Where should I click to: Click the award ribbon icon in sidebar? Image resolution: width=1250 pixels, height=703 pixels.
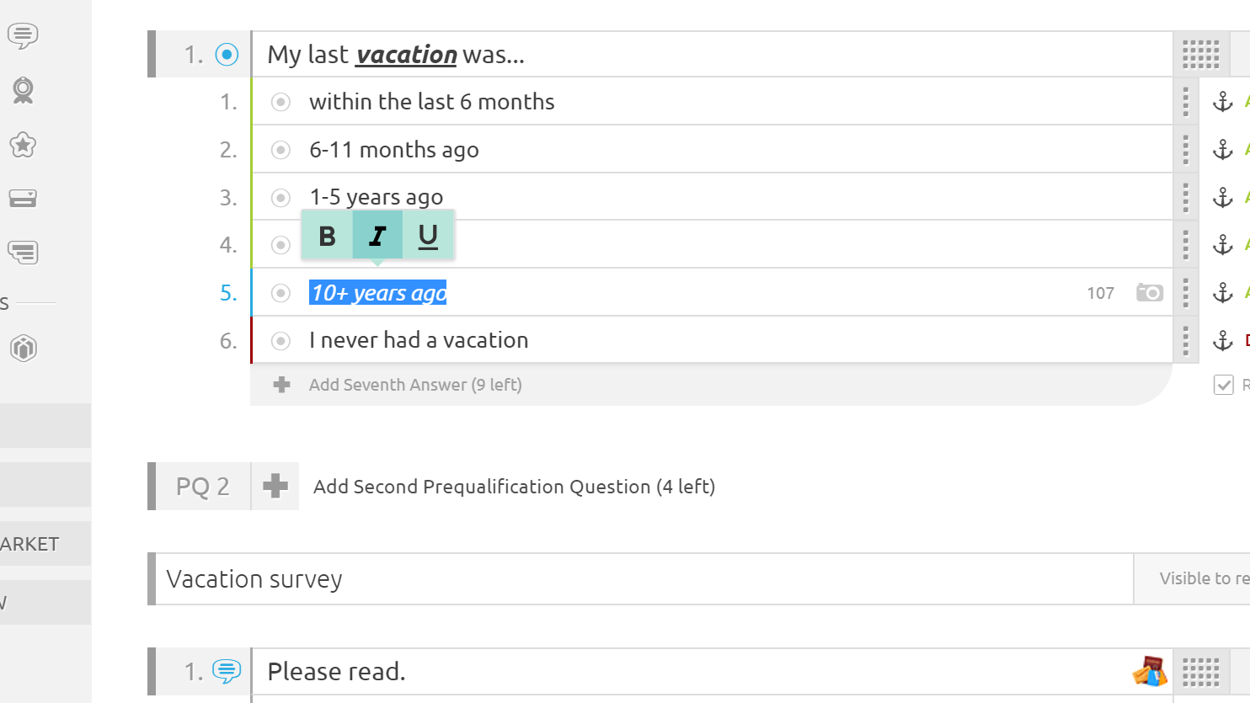pos(23,90)
